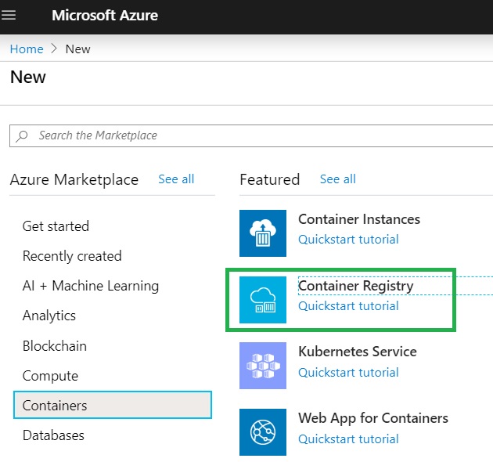This screenshot has height=462, width=493.
Task: Open See all for Azure Marketplace
Action: pyautogui.click(x=176, y=179)
